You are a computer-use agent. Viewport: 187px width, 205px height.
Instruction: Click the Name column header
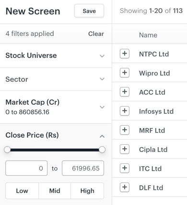click(x=148, y=35)
